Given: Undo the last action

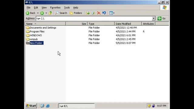Looking at the screenshot, I should pos(104,13).
